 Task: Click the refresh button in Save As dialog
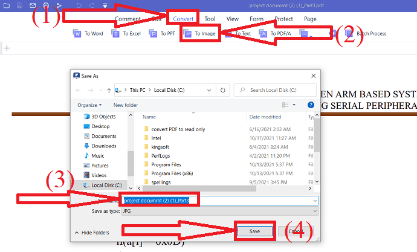(224, 90)
